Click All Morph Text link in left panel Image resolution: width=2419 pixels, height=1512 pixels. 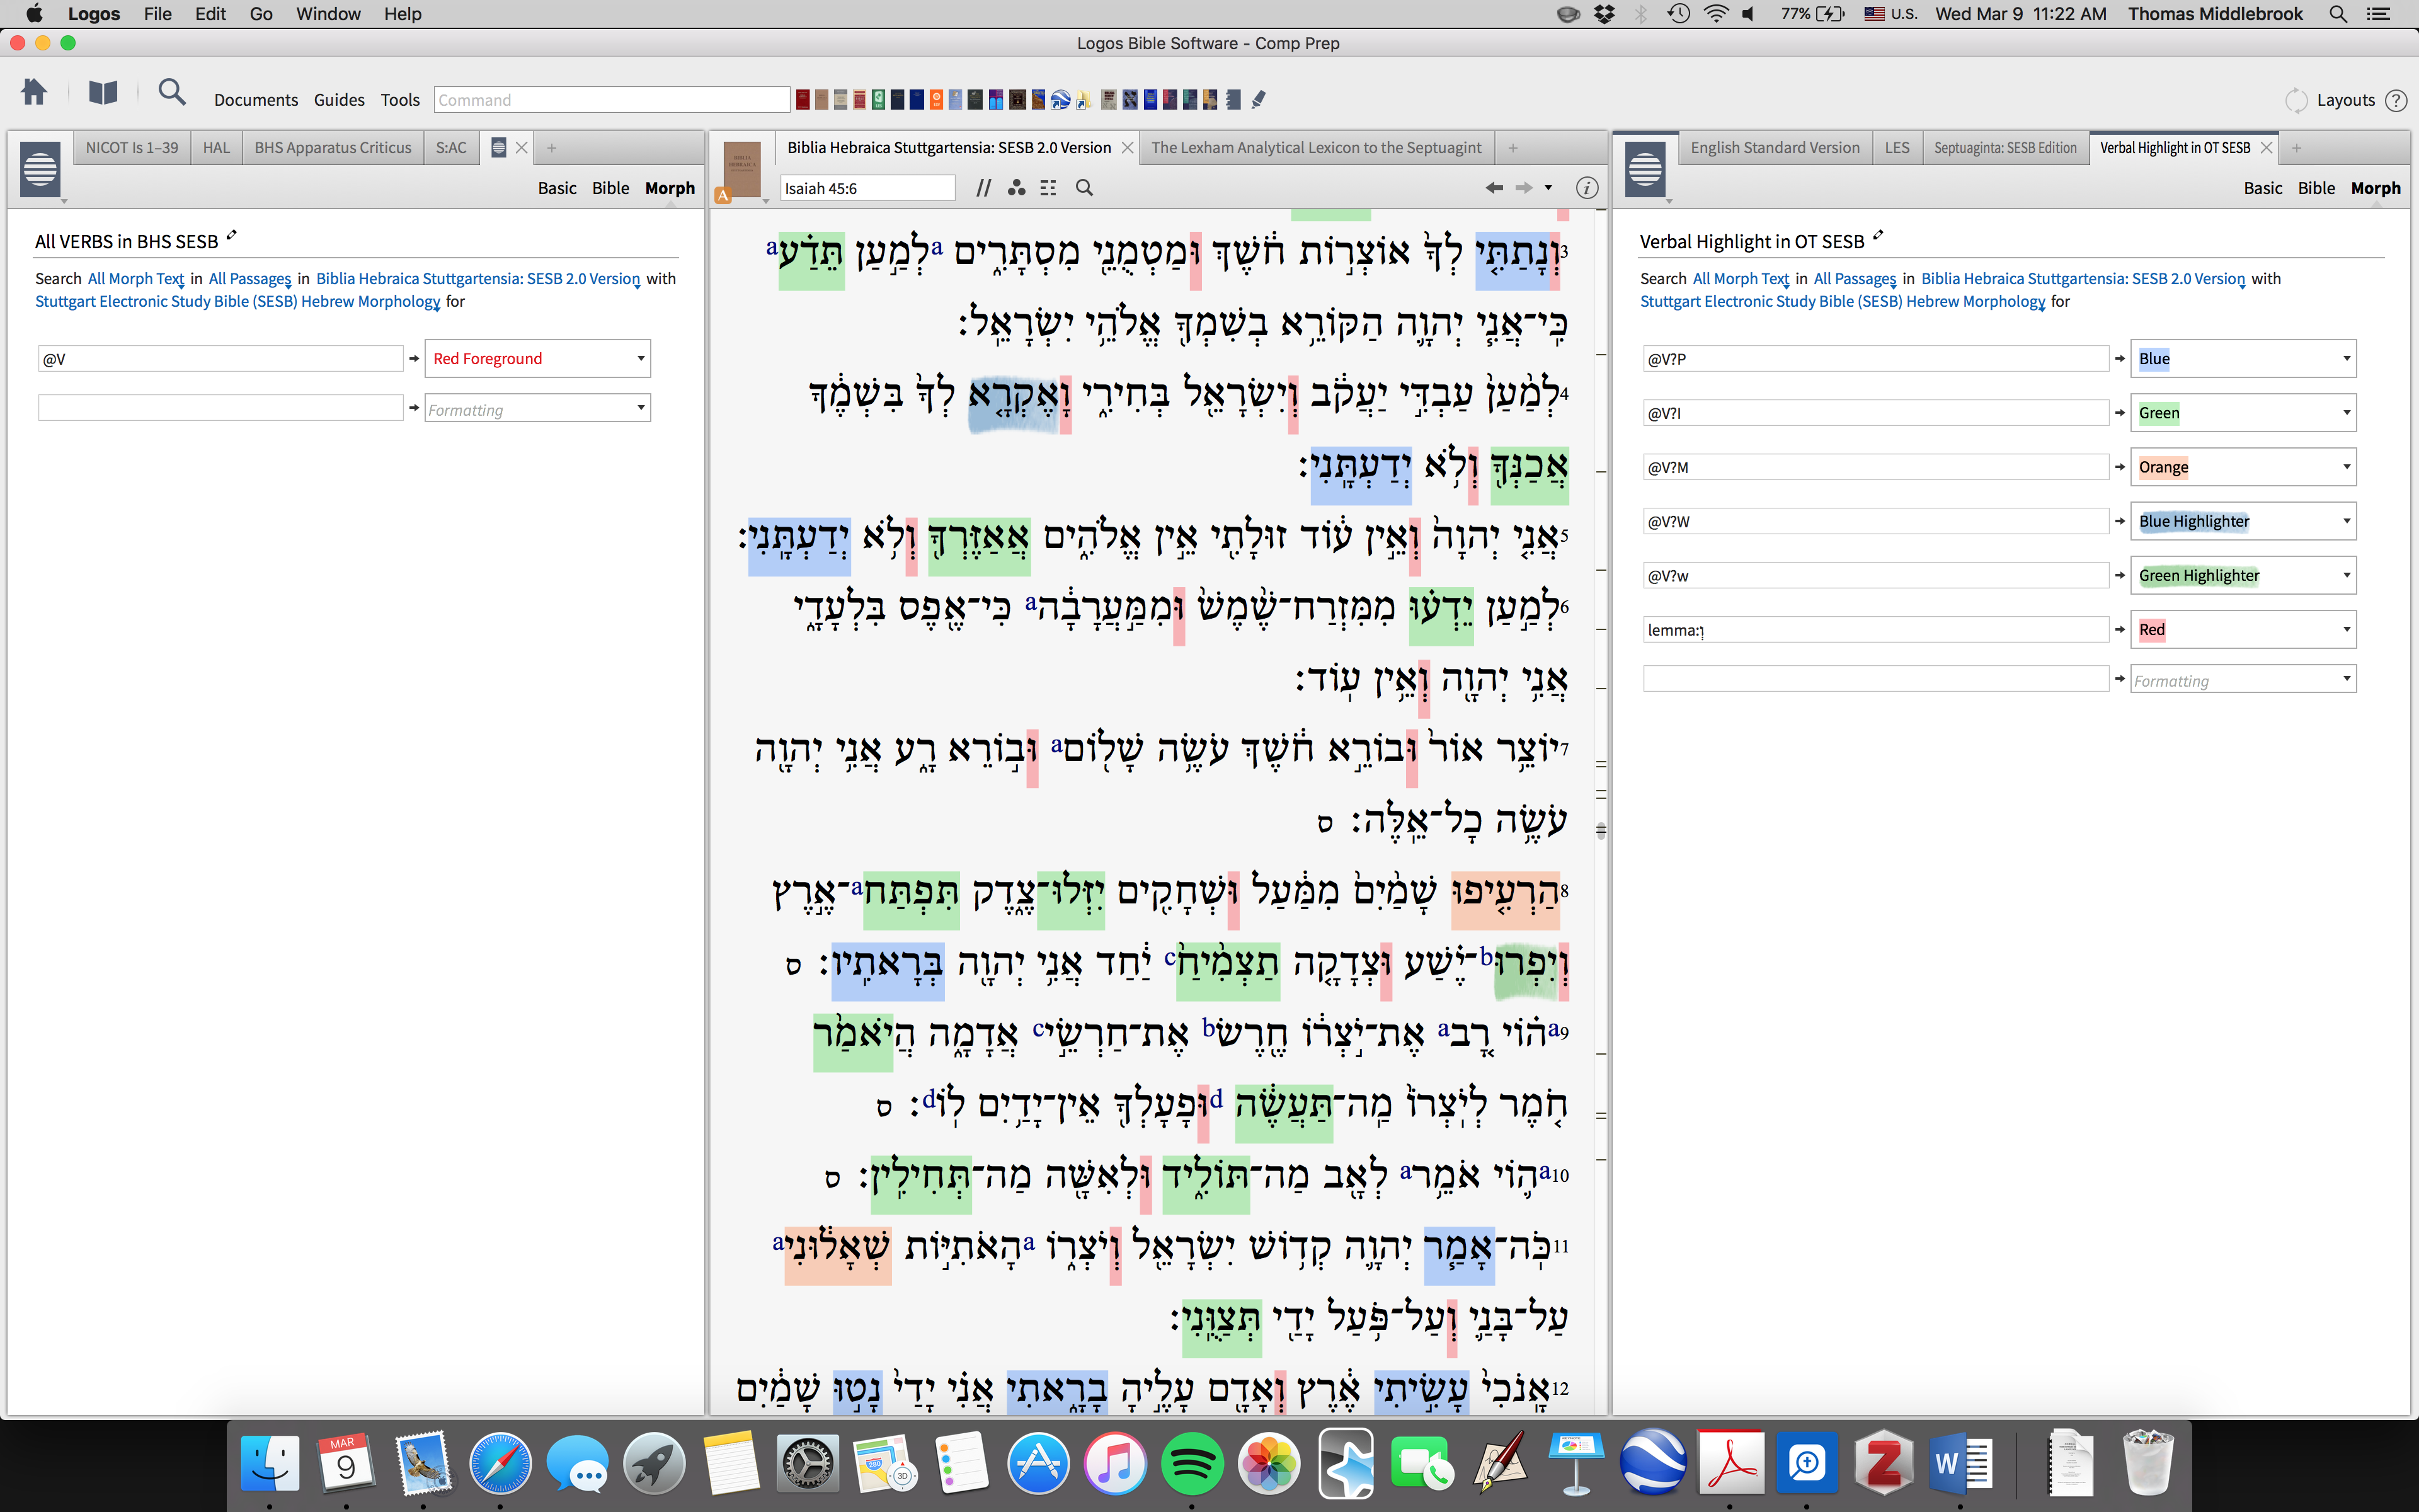136,279
